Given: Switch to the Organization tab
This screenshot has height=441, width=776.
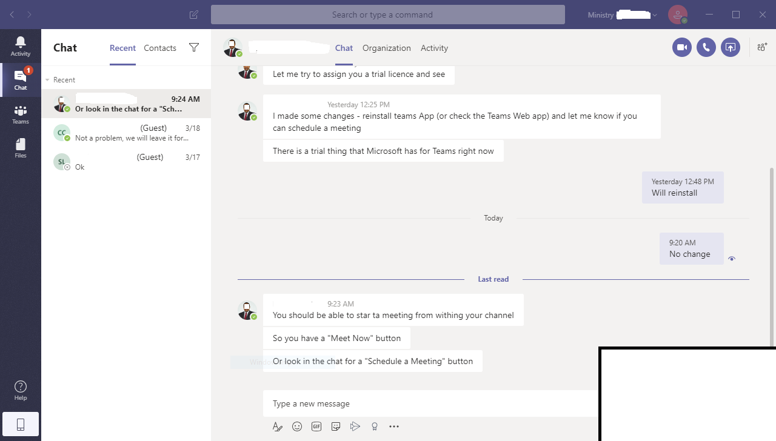Looking at the screenshot, I should [x=386, y=48].
